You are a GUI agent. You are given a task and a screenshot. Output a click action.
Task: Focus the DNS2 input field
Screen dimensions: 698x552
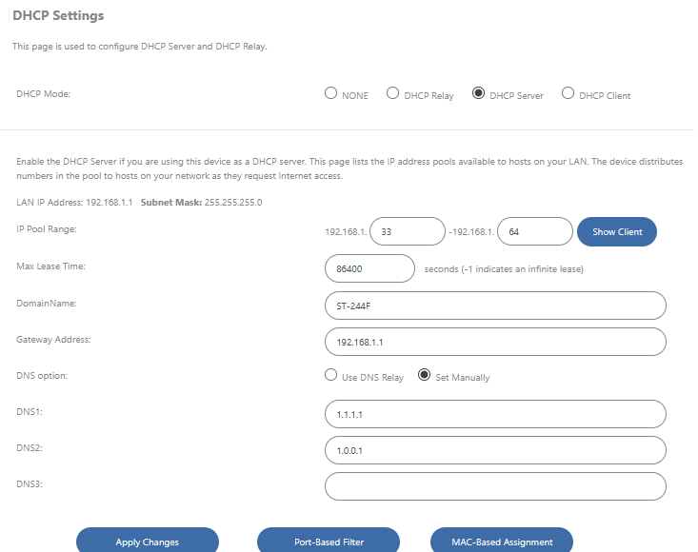coord(494,450)
